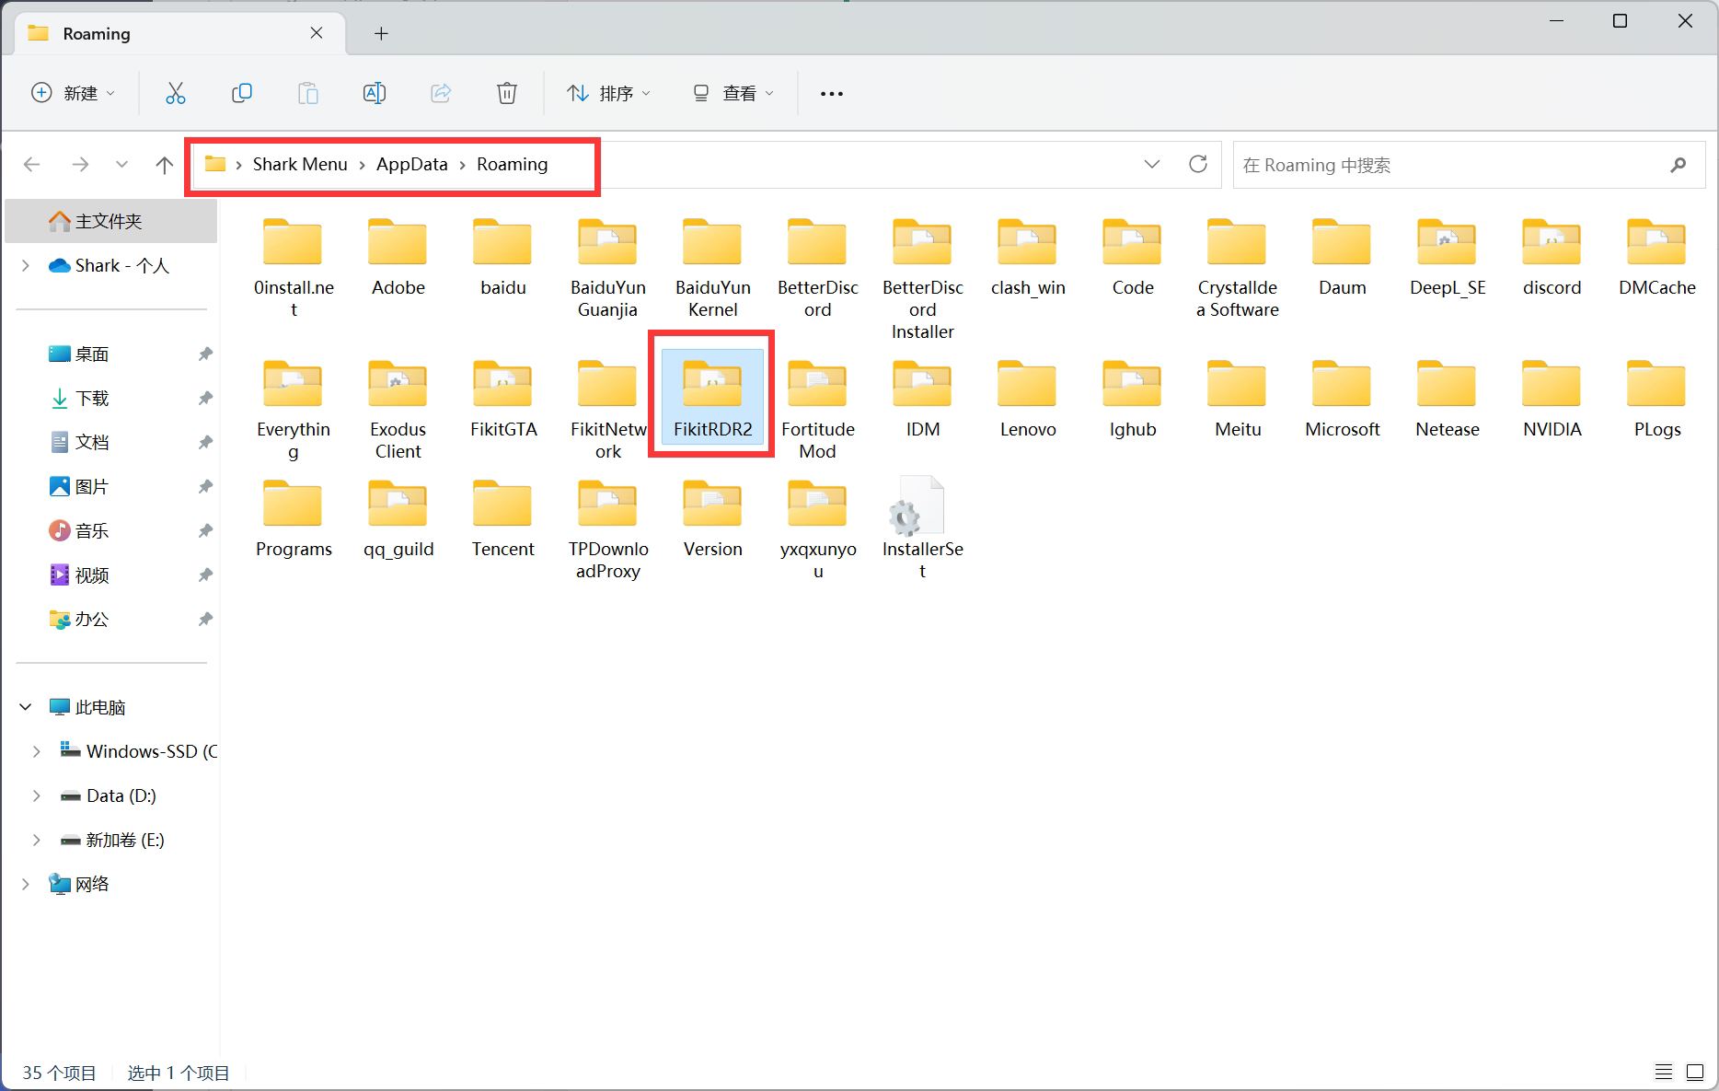Image resolution: width=1719 pixels, height=1091 pixels.
Task: Click the Copy icon in toolbar
Action: [x=242, y=93]
